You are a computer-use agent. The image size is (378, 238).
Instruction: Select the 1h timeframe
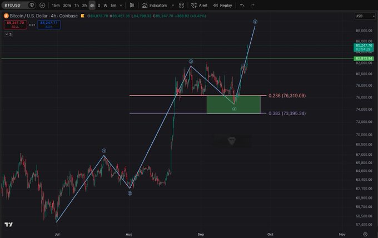pyautogui.click(x=76, y=6)
